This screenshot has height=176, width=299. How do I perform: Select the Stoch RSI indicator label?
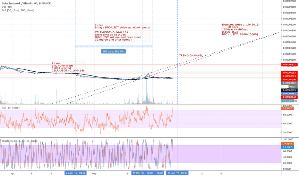pos(20,141)
